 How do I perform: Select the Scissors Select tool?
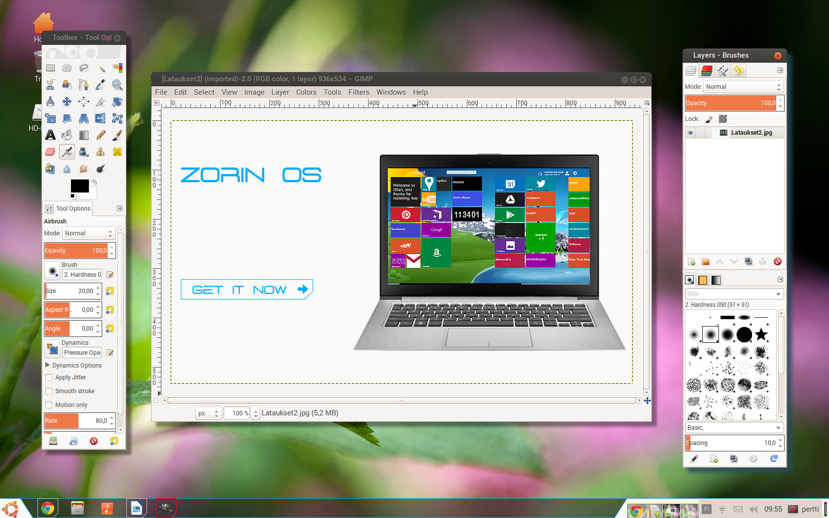(50, 85)
